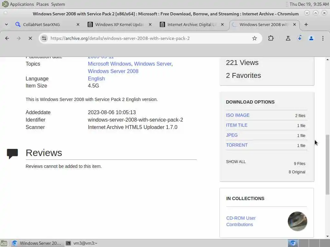330x247 pixels.
Task: Click the scrollbar up arrow
Action: (x=327, y=59)
